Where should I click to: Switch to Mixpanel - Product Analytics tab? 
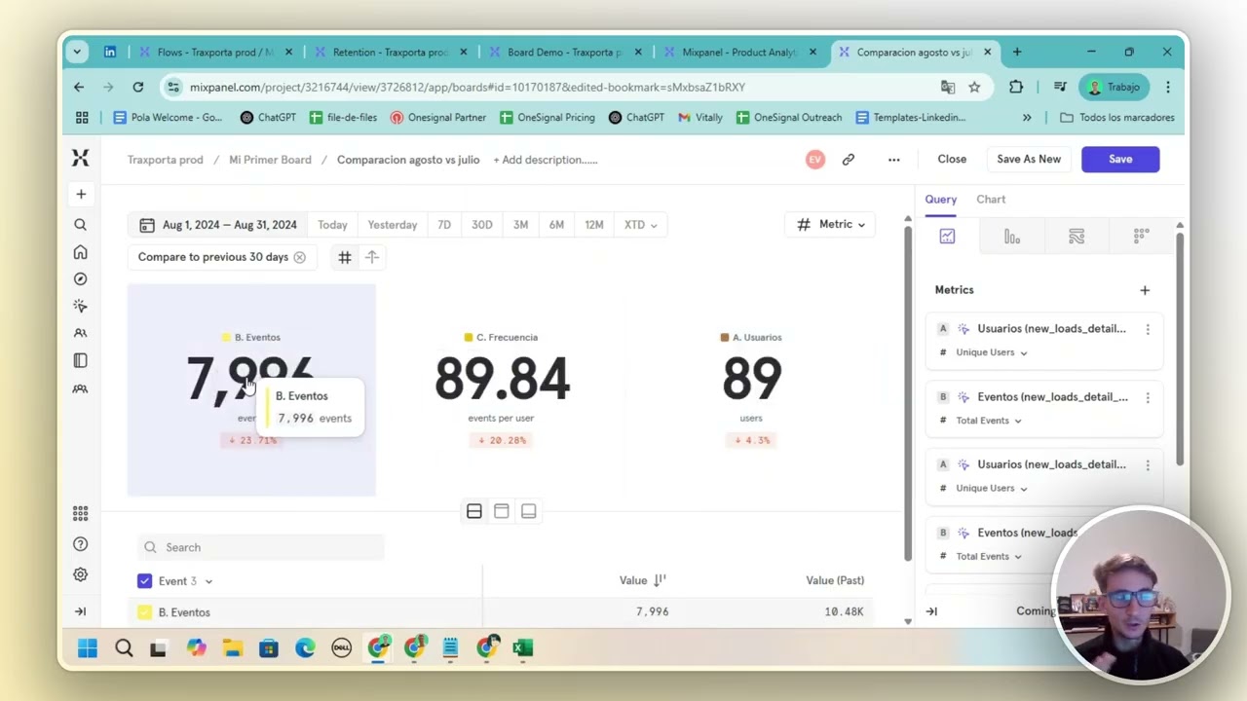coord(738,53)
